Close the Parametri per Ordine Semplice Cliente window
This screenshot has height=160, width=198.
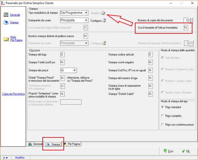[x=192, y=3]
